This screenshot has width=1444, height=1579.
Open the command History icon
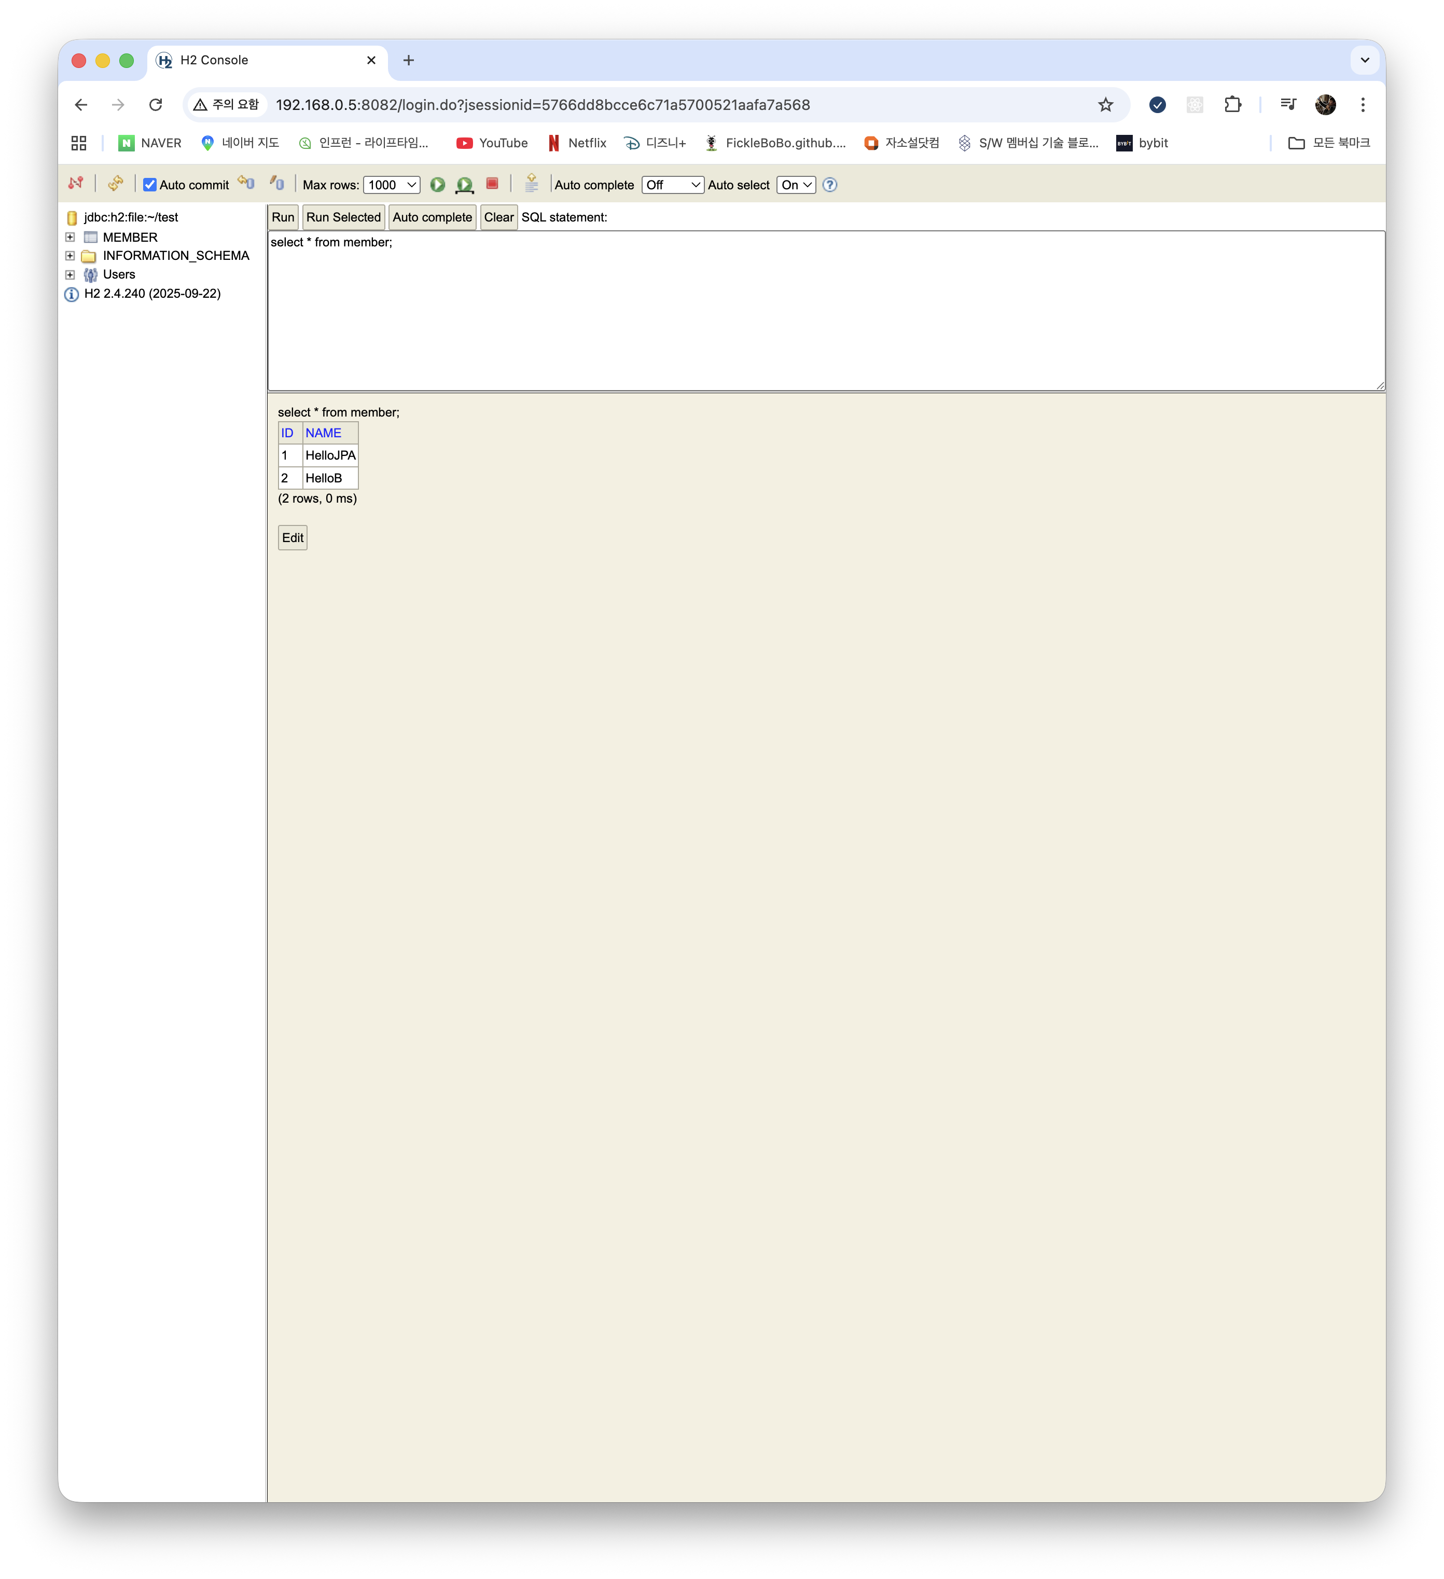(531, 183)
